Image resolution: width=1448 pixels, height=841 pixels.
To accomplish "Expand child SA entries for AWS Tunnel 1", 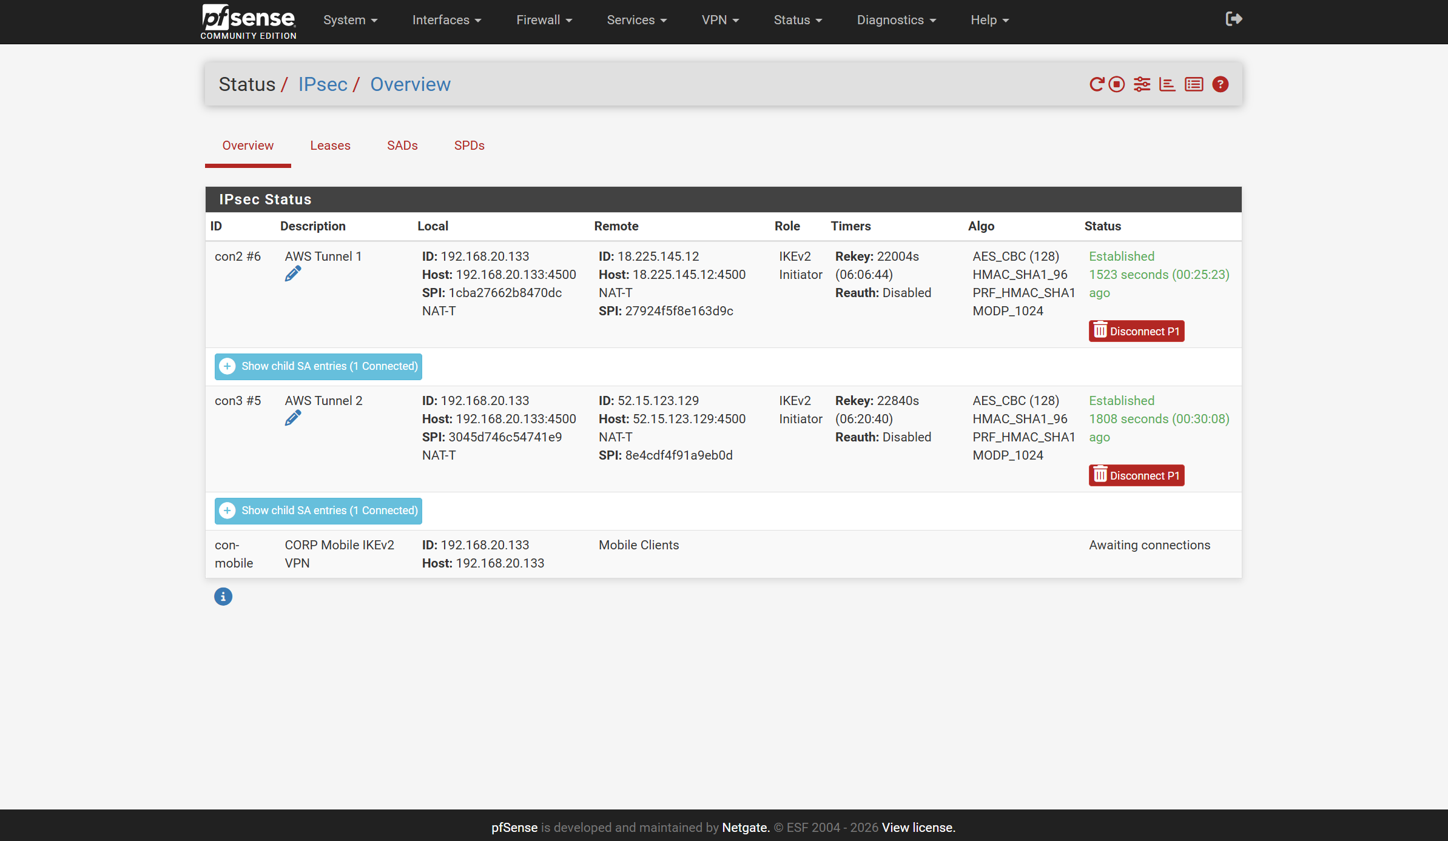I will click(x=318, y=366).
